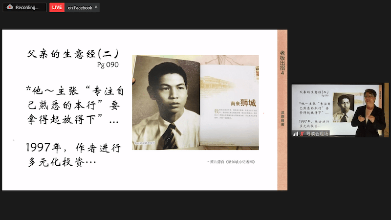Click the 南来狮城 heading on book page
The image size is (391, 220).
243,103
